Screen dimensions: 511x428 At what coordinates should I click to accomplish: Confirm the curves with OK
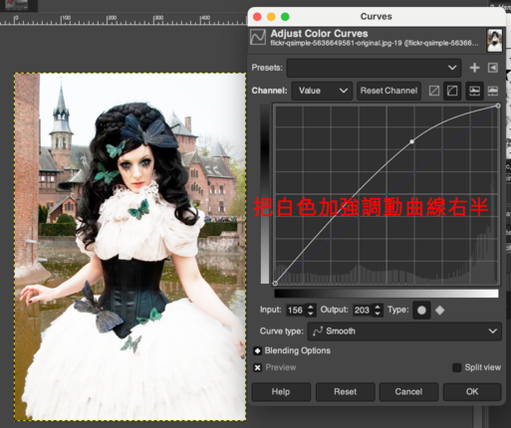472,392
